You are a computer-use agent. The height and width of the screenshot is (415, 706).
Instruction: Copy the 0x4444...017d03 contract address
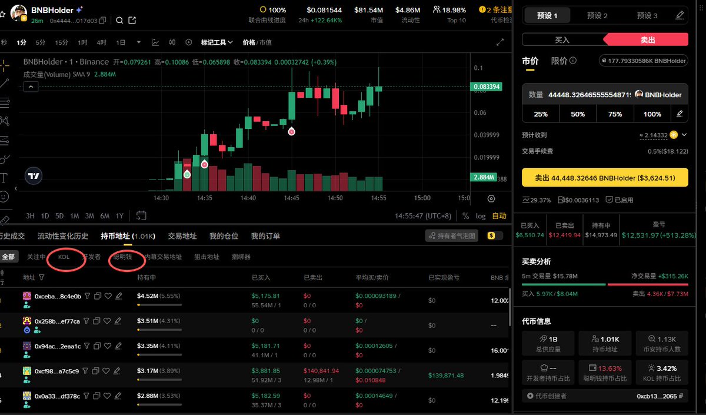coord(103,21)
